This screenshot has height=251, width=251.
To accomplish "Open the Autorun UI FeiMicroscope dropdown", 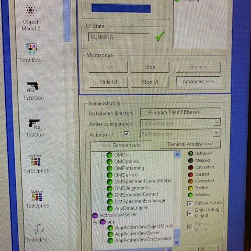I will click(x=216, y=133).
